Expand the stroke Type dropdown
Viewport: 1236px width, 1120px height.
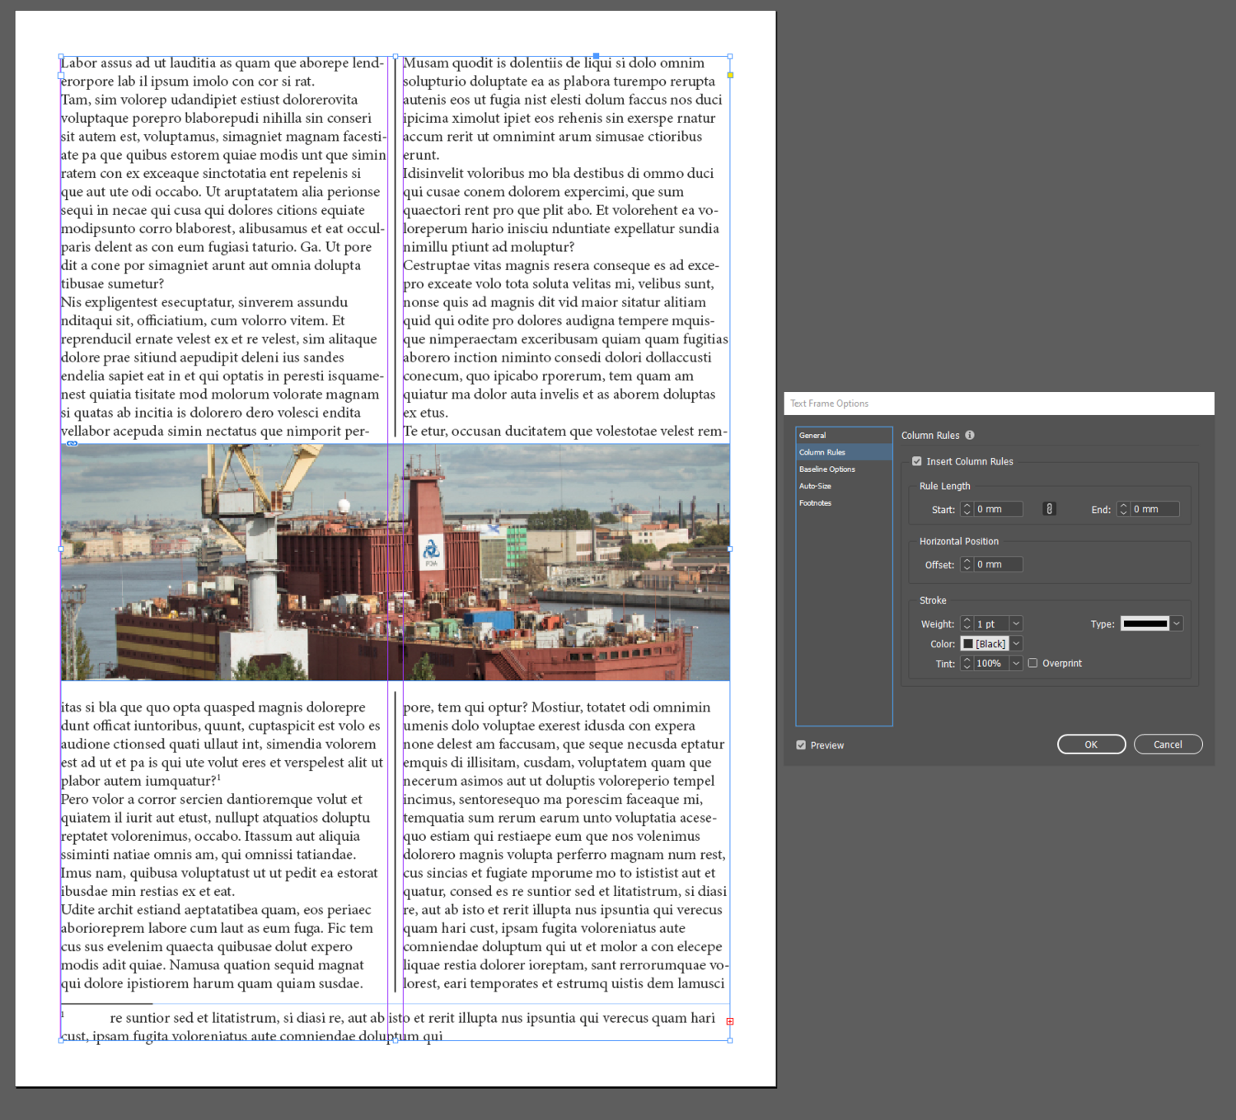(x=1177, y=623)
